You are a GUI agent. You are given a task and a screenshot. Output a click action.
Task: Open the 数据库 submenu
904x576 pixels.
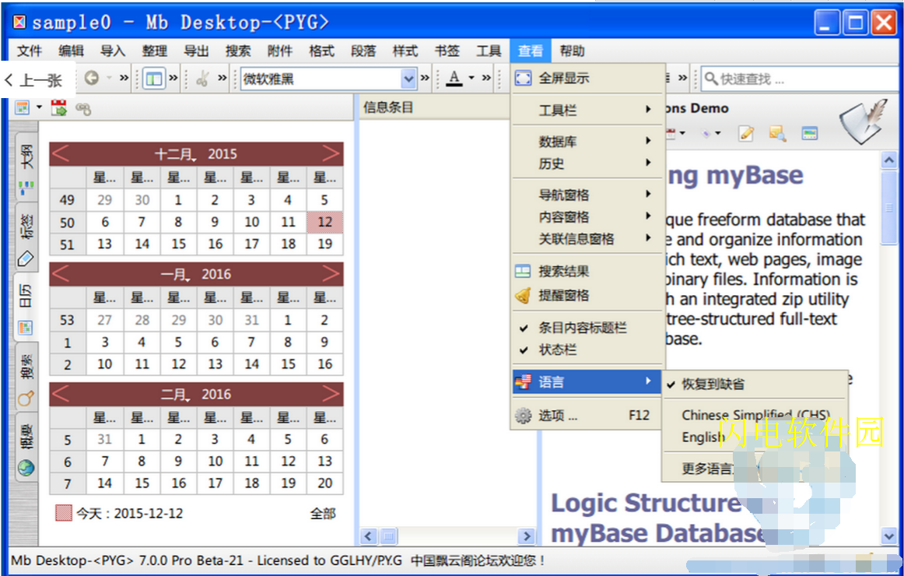[587, 141]
